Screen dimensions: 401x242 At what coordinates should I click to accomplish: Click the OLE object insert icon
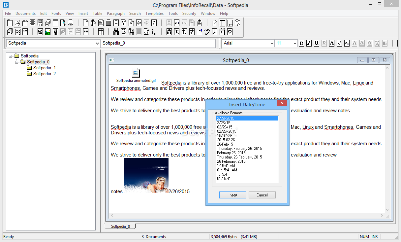pyautogui.click(x=40, y=32)
